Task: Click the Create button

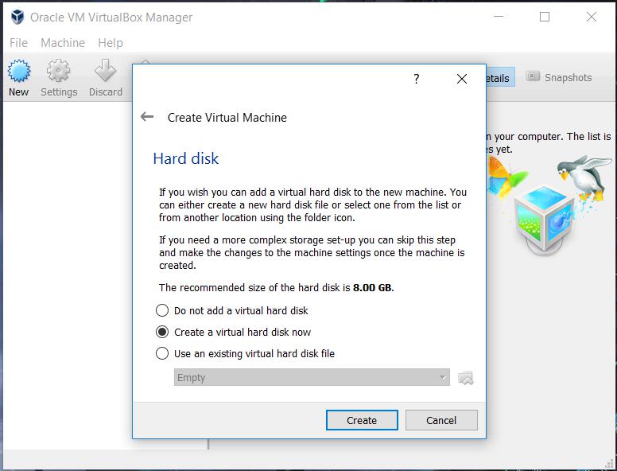Action: 362,420
